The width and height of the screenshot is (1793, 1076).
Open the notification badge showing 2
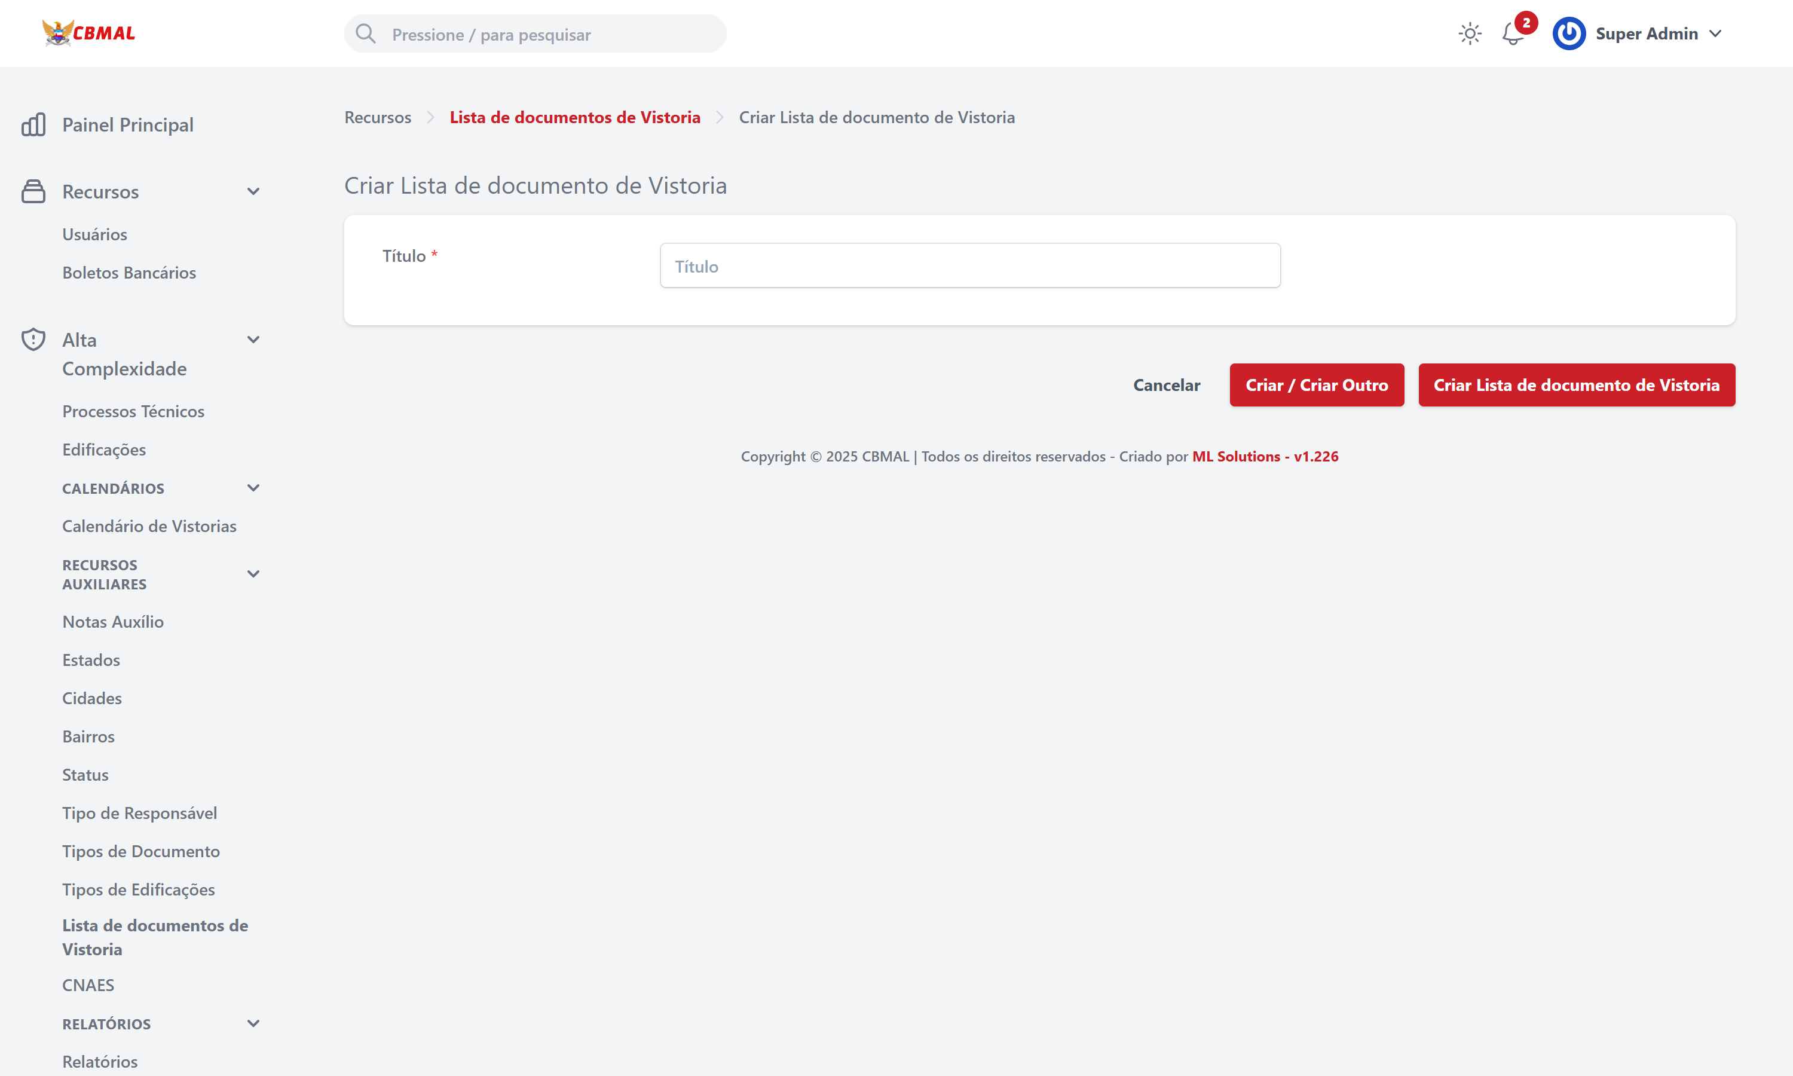click(x=1526, y=23)
